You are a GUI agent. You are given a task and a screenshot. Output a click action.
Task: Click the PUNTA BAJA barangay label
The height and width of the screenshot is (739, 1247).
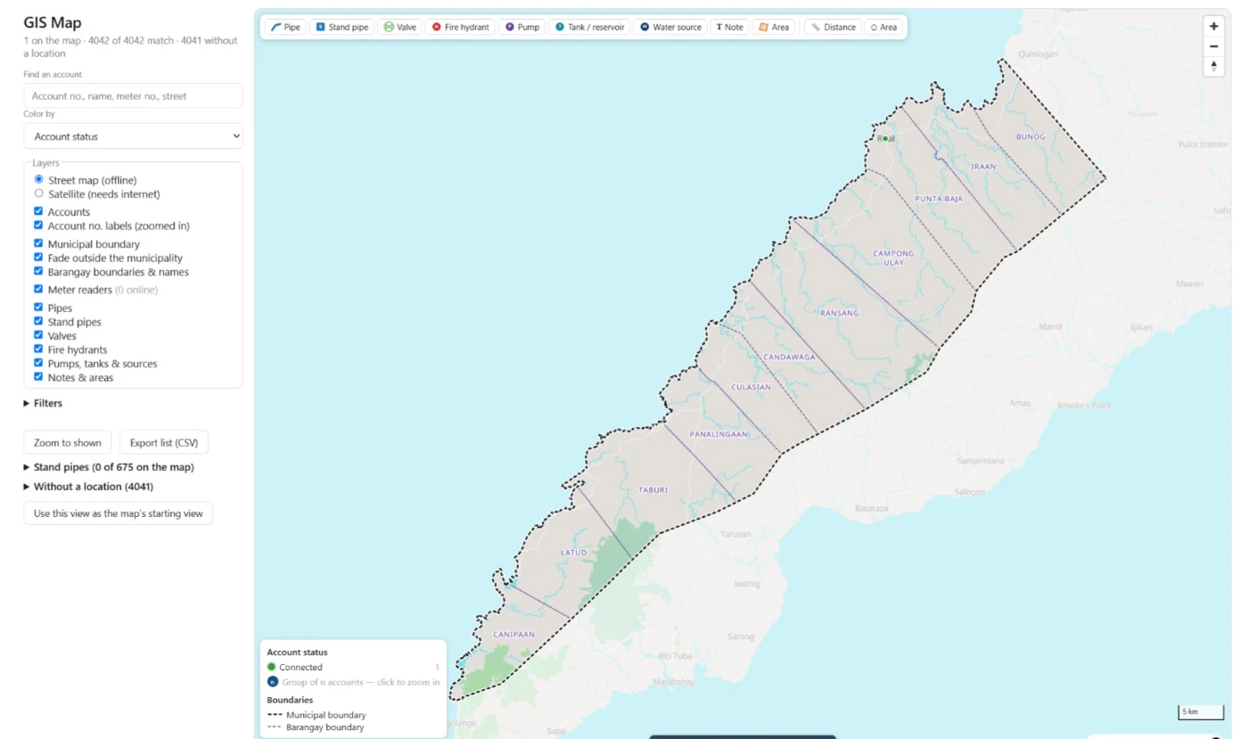(x=939, y=199)
